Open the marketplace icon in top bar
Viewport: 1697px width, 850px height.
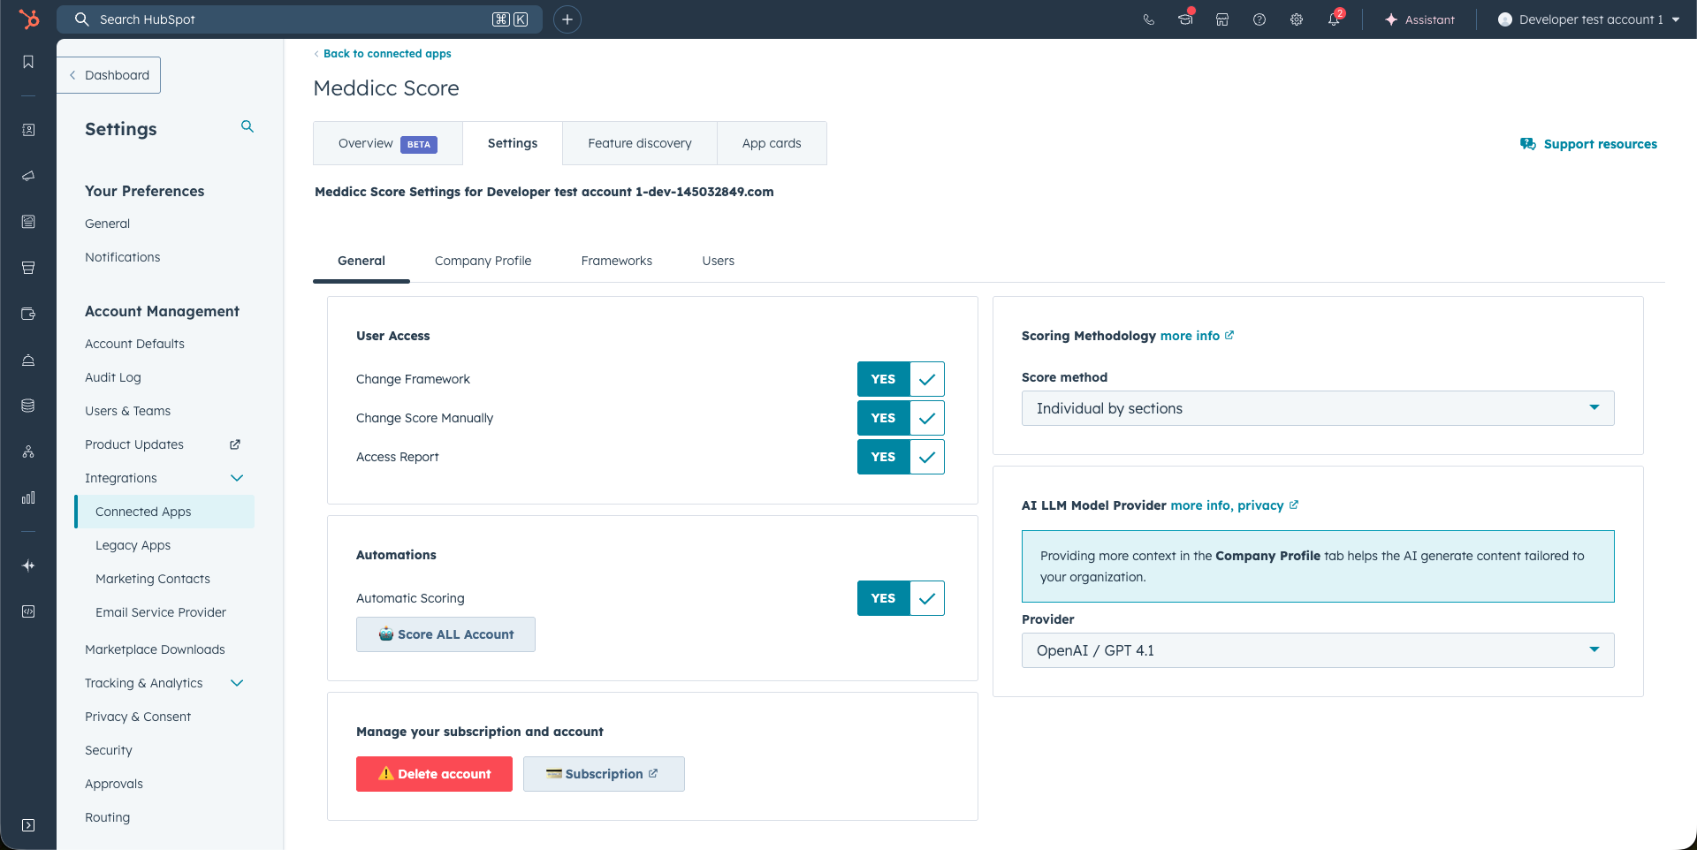[1221, 19]
